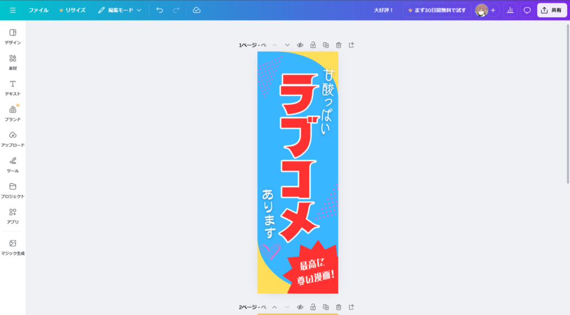This screenshot has width=570, height=315.
Task: Delete page 1 with trash icon
Action: click(338, 46)
